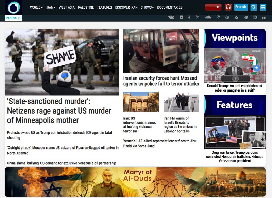The image size is (272, 198).
Task: Expand the Iran dropdown menu
Action: tap(51, 7)
